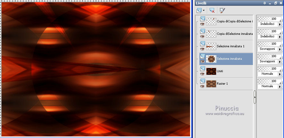Select thumbnail of Selezione innalzata 1 layer
The width and height of the screenshot is (284, 138).
[211, 46]
